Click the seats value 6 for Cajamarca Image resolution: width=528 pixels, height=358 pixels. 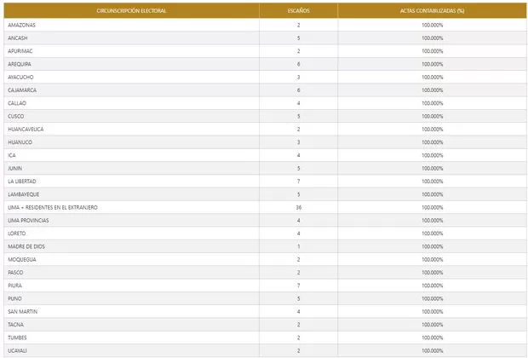click(x=298, y=90)
